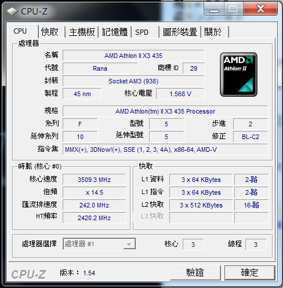Click the bus speed value 242.0 MHz
283x288 pixels.
[94, 205]
